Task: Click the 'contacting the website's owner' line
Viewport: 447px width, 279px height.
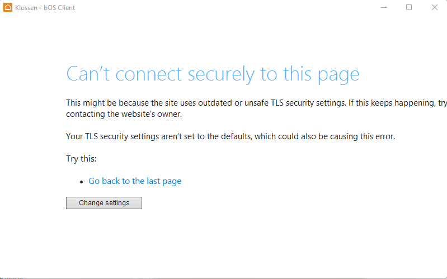Action: pyautogui.click(x=124, y=114)
